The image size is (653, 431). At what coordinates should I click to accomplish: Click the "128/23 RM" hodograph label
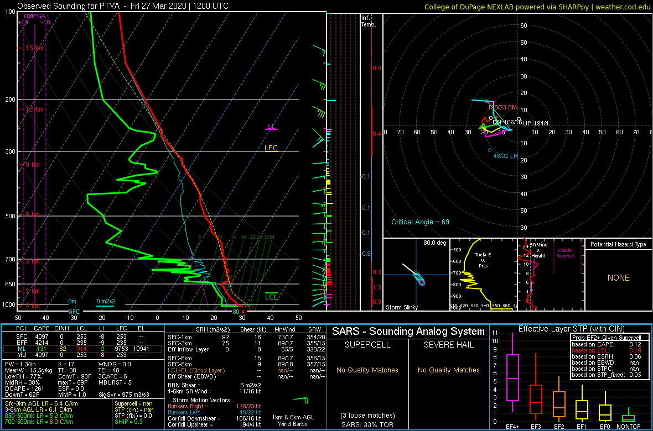pyautogui.click(x=502, y=107)
